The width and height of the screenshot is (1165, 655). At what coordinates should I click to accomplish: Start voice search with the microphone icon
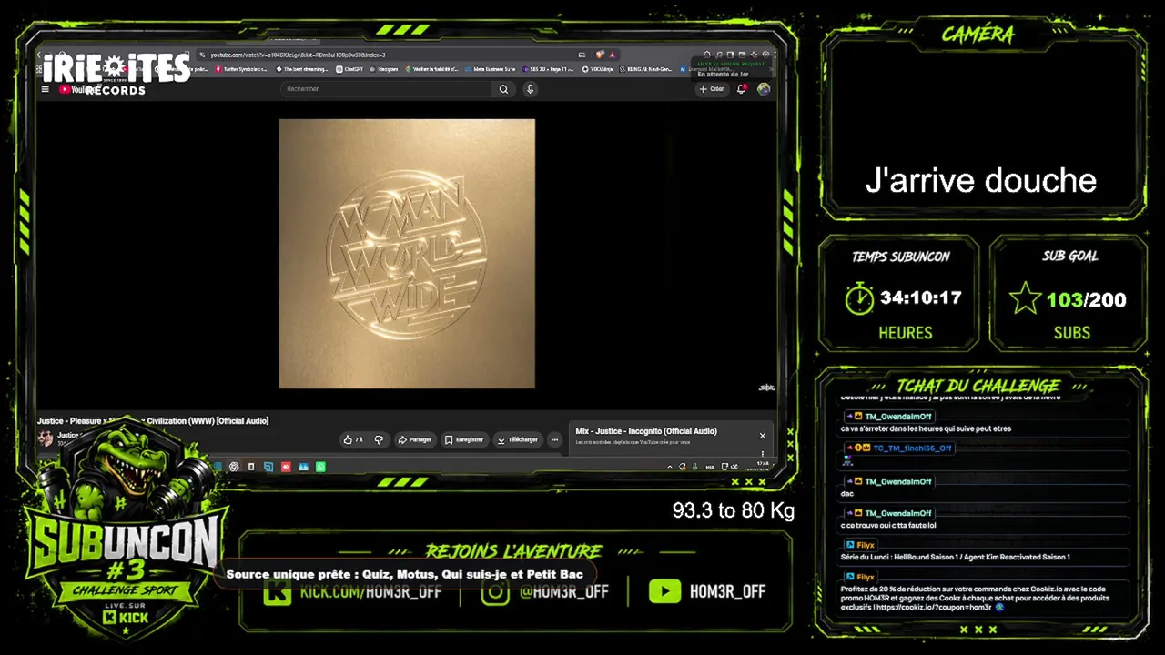[530, 89]
